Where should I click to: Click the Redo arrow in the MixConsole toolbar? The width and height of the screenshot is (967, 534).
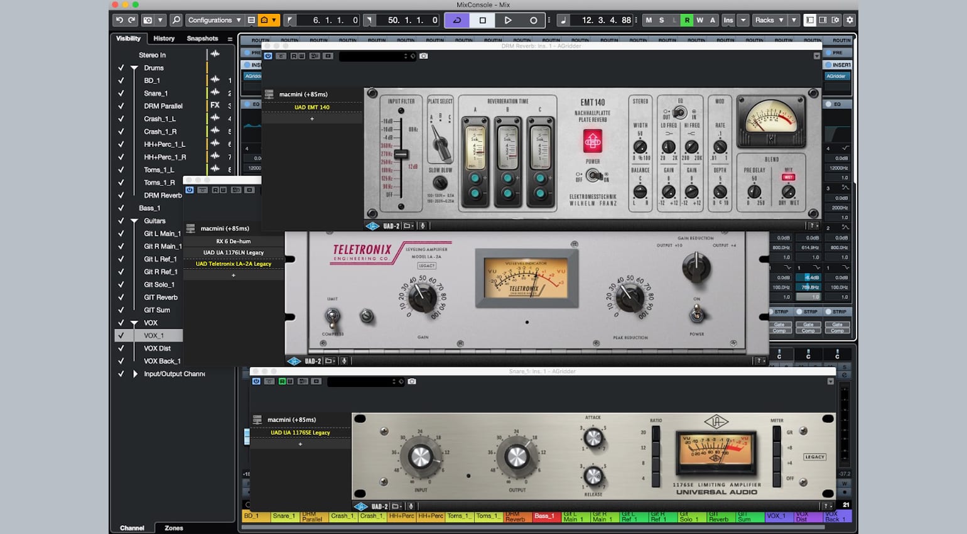click(x=131, y=20)
